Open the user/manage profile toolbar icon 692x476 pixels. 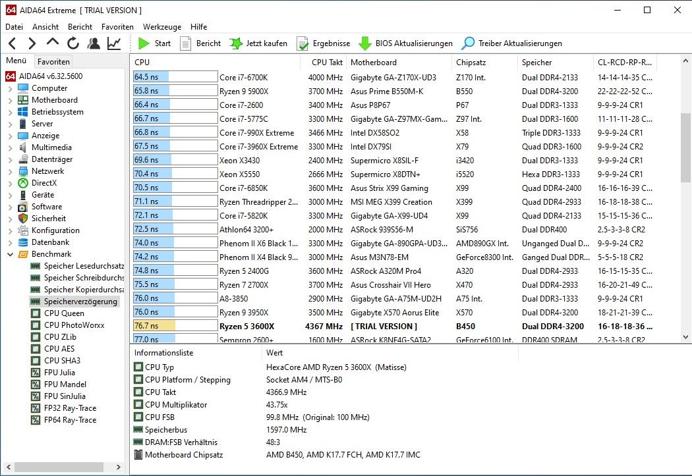pos(94,43)
